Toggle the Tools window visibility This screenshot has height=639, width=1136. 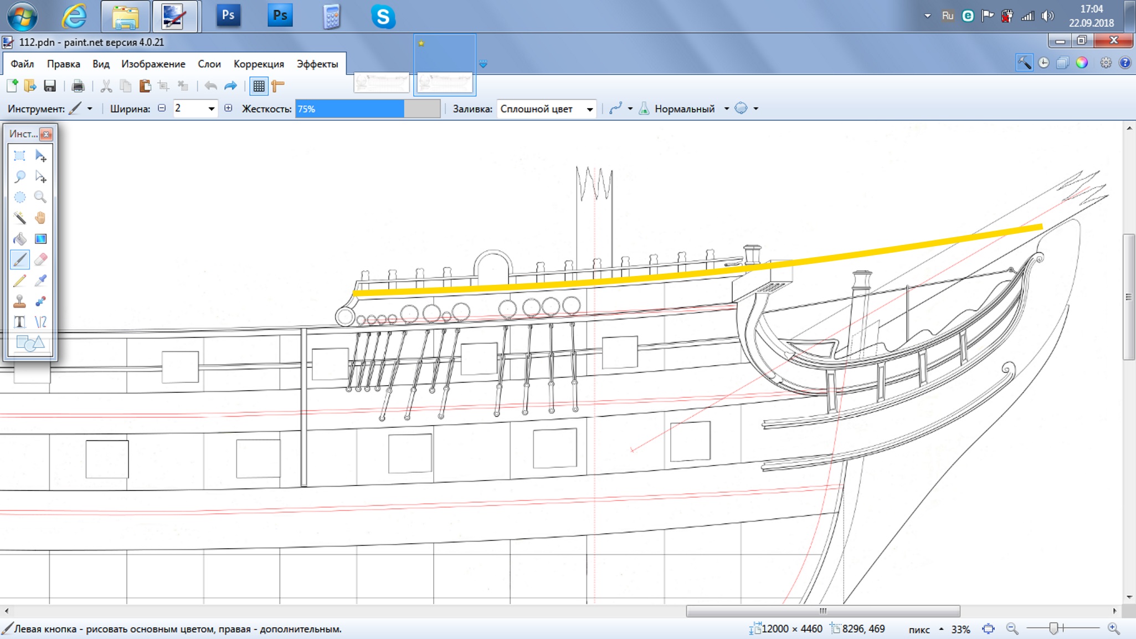(1024, 63)
